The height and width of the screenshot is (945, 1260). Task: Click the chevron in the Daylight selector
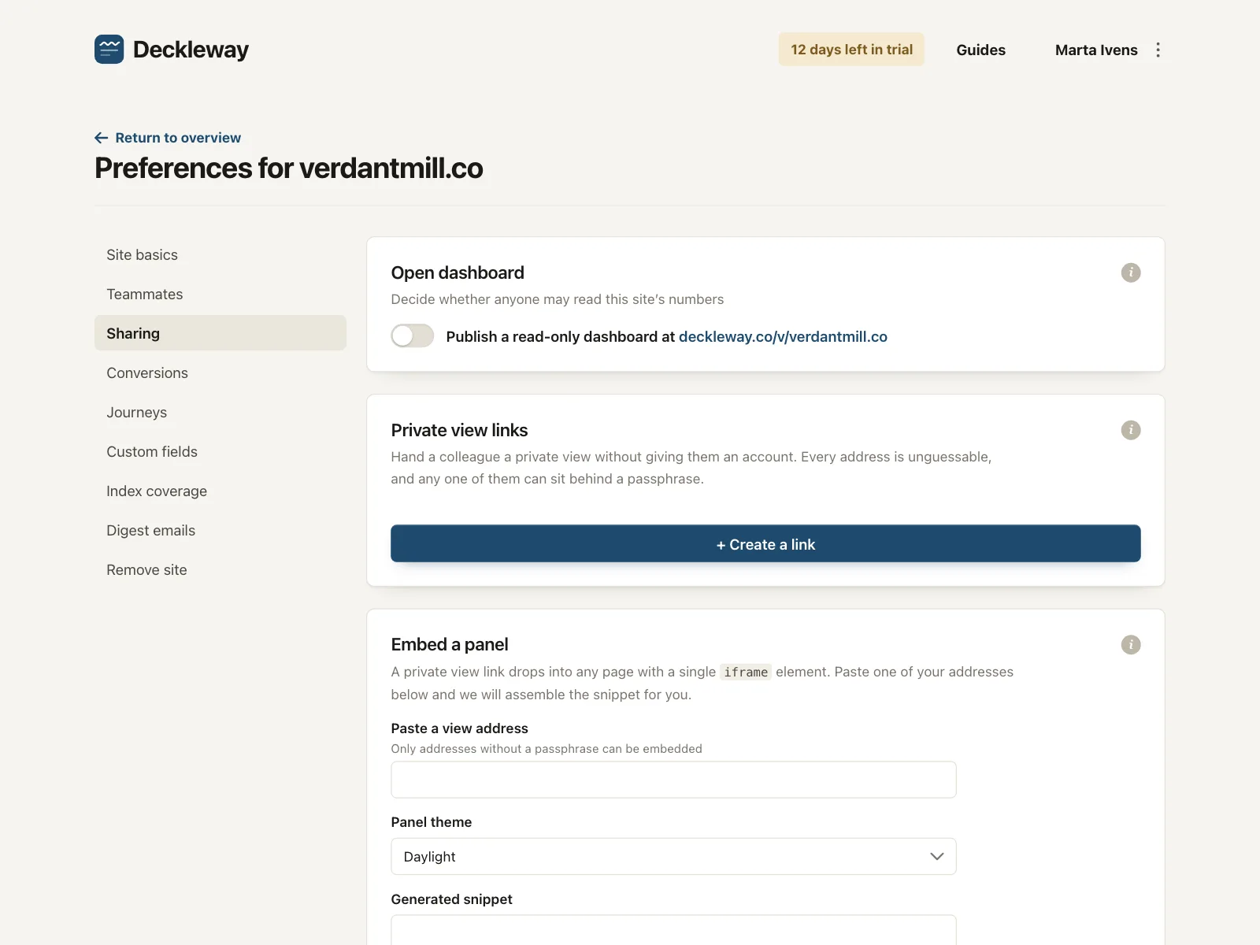(x=936, y=856)
